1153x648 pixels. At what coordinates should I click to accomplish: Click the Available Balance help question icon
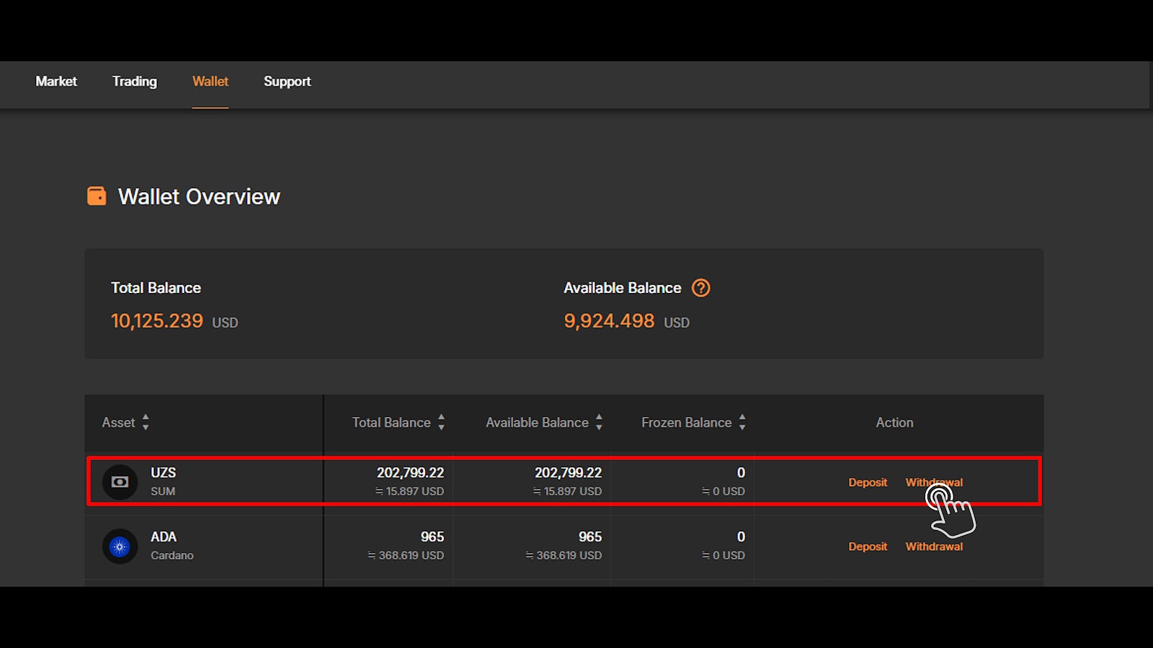click(x=700, y=288)
